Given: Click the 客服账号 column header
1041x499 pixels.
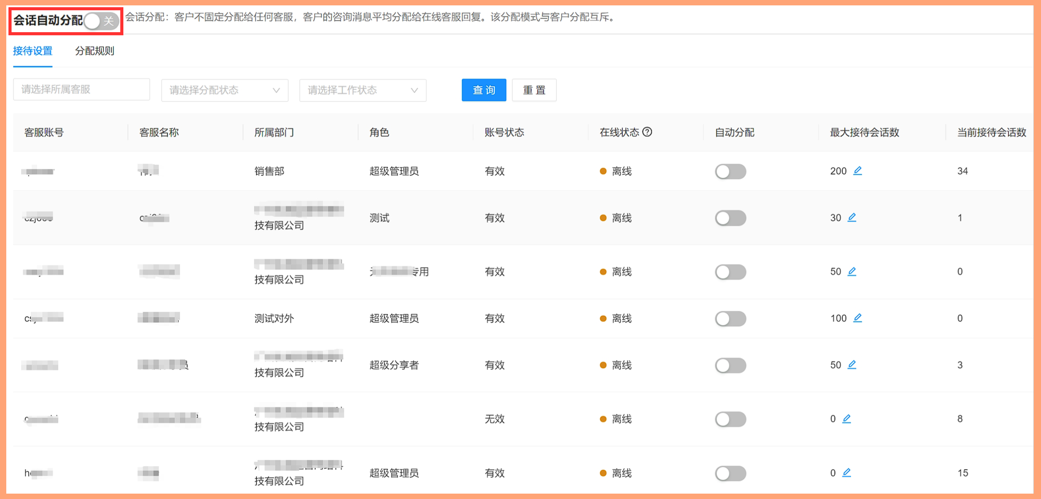Looking at the screenshot, I should (x=44, y=133).
